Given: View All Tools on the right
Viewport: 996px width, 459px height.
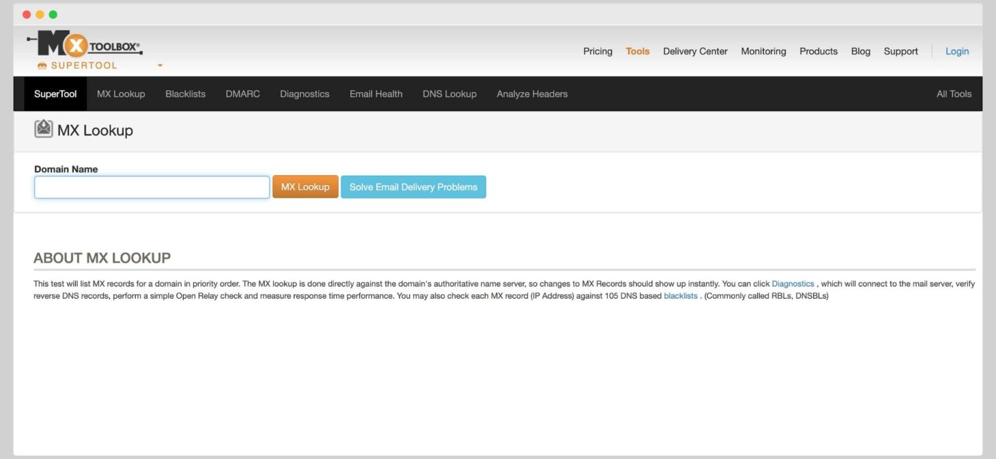Looking at the screenshot, I should point(954,93).
